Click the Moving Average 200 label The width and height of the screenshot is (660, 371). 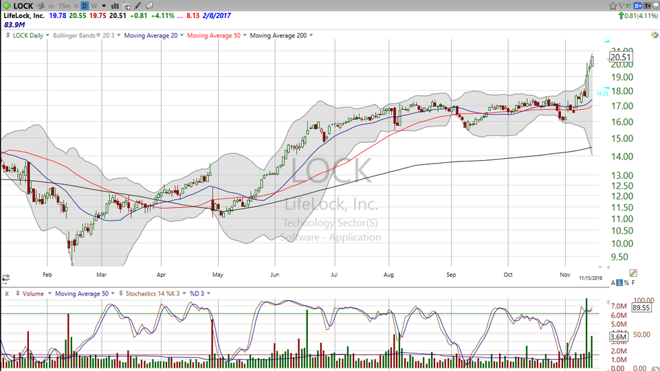278,35
